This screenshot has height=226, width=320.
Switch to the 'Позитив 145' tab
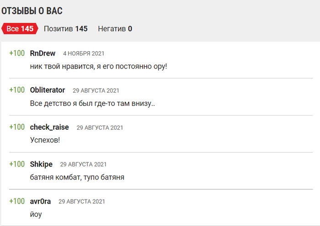(x=66, y=29)
